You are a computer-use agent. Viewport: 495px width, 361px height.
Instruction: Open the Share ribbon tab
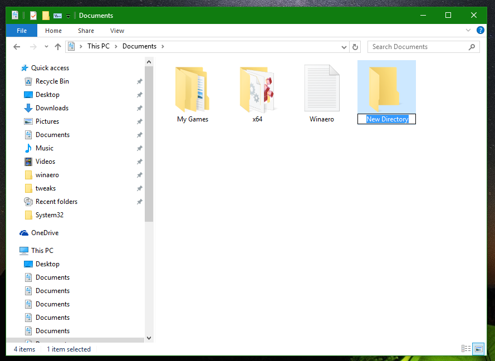(x=85, y=31)
